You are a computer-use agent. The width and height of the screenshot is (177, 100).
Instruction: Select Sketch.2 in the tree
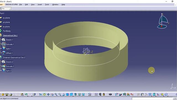pos(9,62)
